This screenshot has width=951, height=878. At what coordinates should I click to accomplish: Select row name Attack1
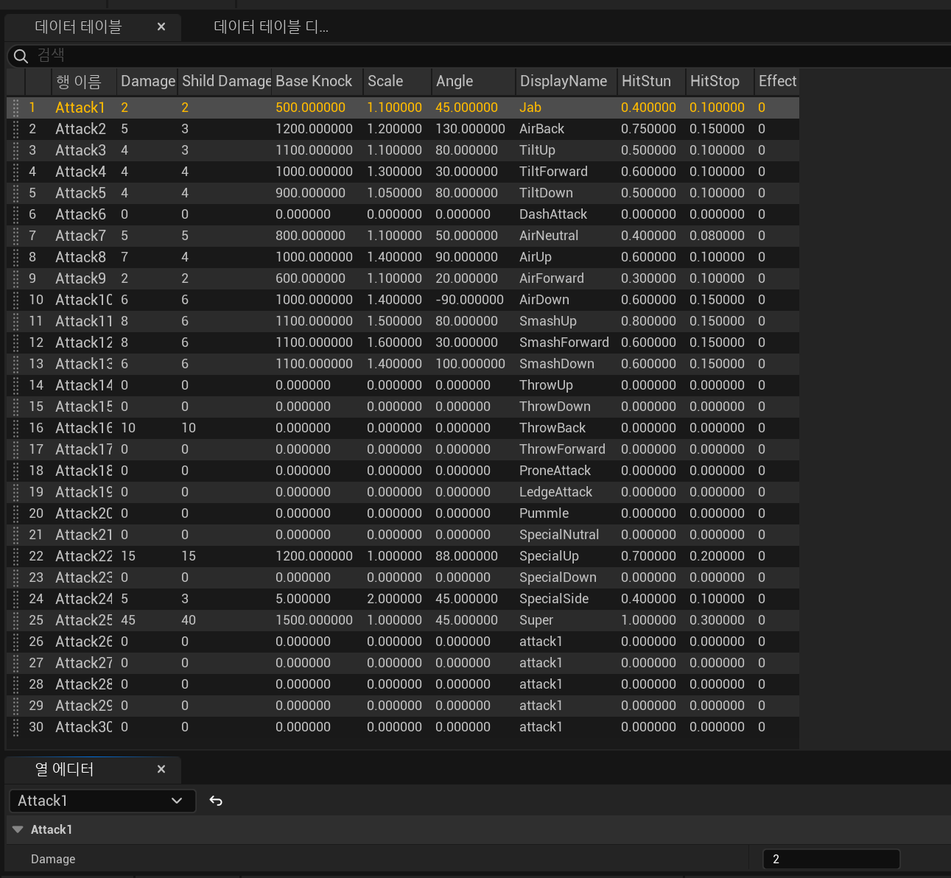pyautogui.click(x=80, y=108)
